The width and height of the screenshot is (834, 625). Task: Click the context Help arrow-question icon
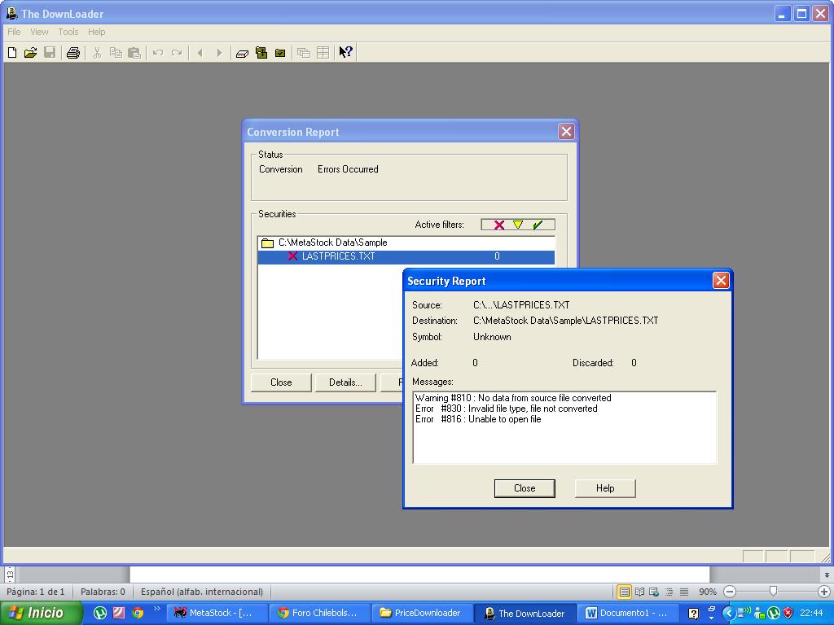345,52
